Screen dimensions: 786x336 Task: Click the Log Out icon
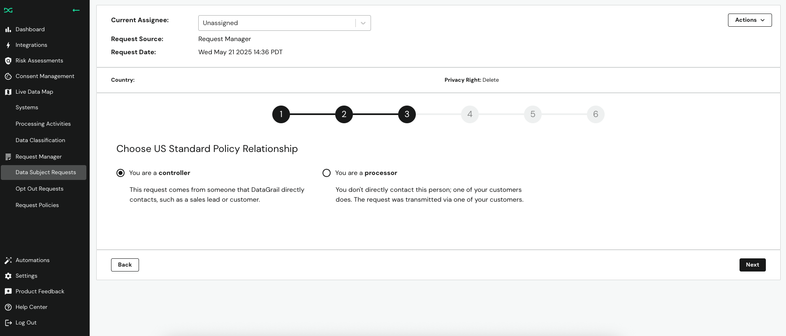(x=8, y=323)
